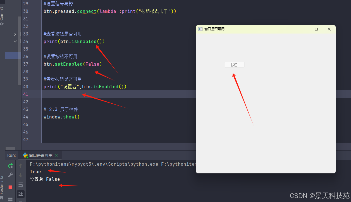Restore layout icon below the stop button
Viewport: 351px width, 202px height.
click(x=10, y=199)
